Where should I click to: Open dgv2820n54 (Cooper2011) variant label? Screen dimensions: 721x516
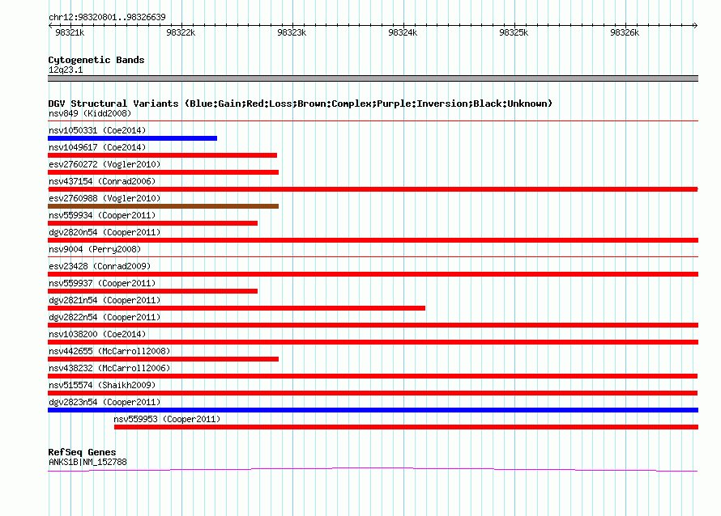tap(105, 232)
